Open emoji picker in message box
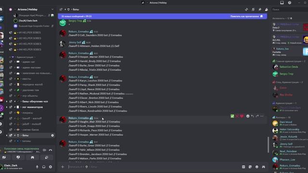The width and height of the screenshot is (308, 173). (257, 167)
